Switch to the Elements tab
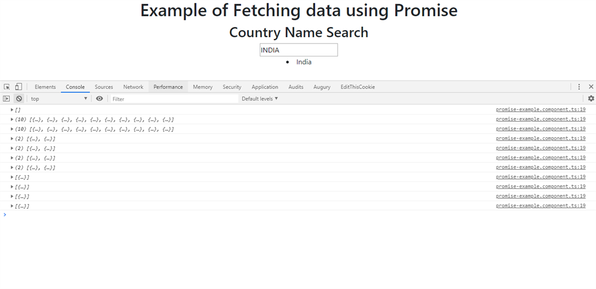The height and width of the screenshot is (289, 596). pyautogui.click(x=45, y=87)
